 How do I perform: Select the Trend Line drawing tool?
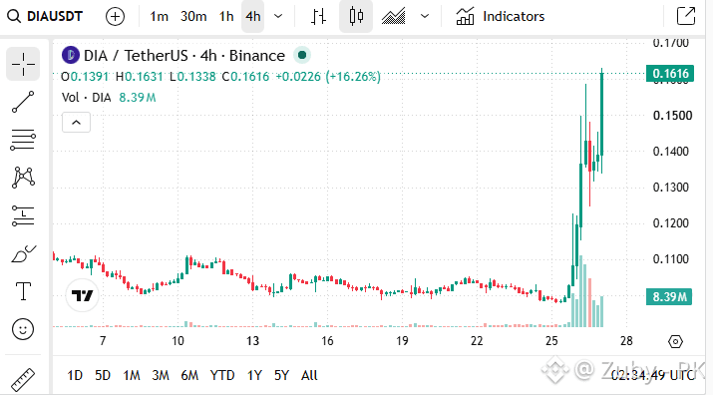23,102
